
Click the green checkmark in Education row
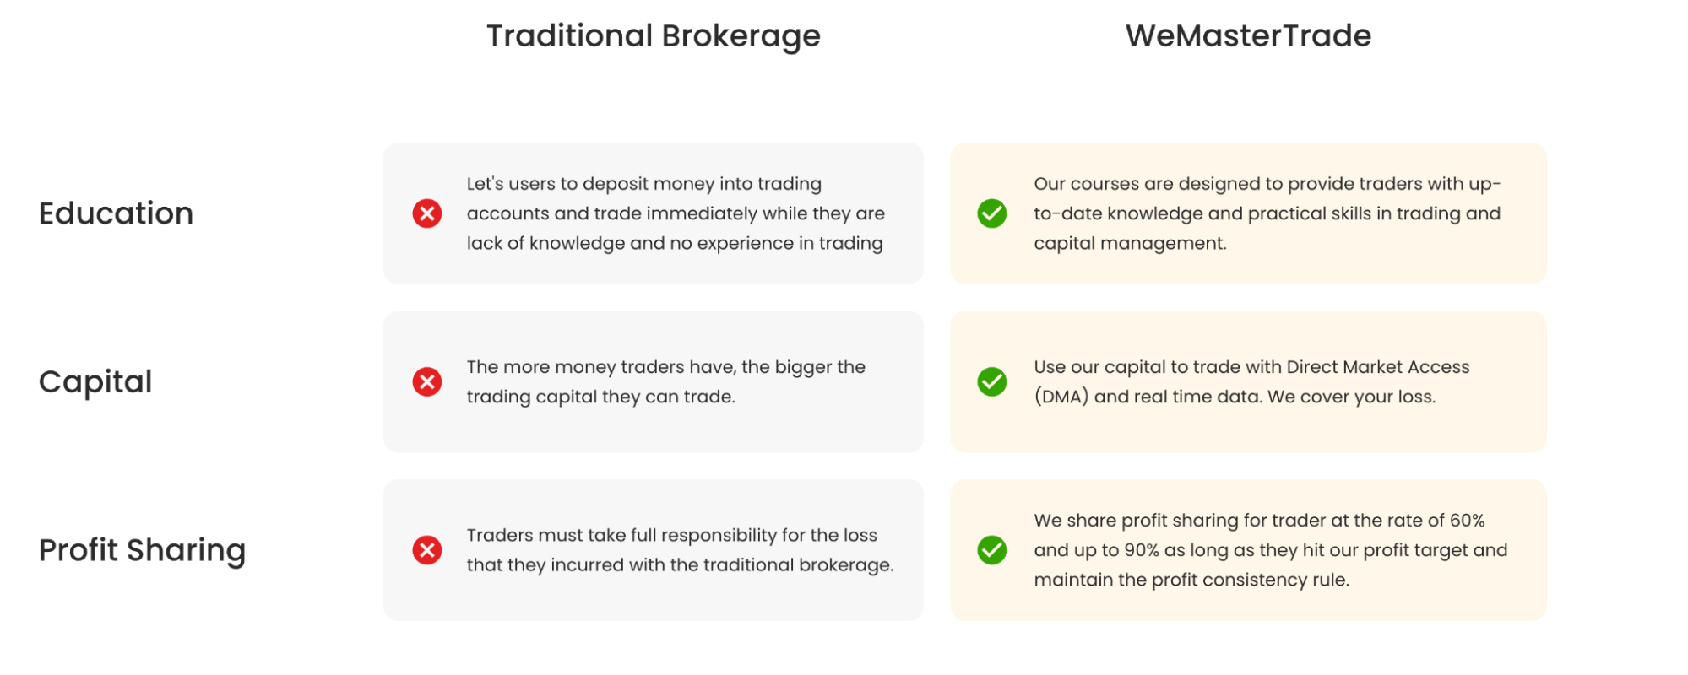992,213
